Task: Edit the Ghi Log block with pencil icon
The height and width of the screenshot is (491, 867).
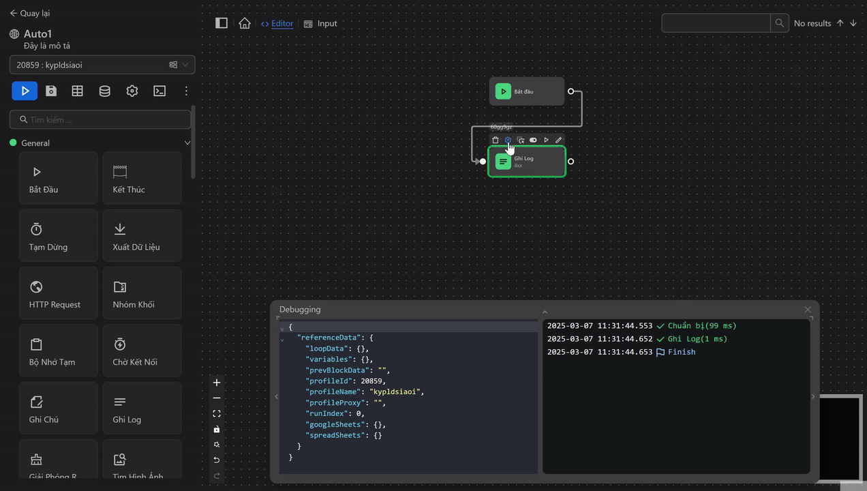Action: click(x=559, y=140)
